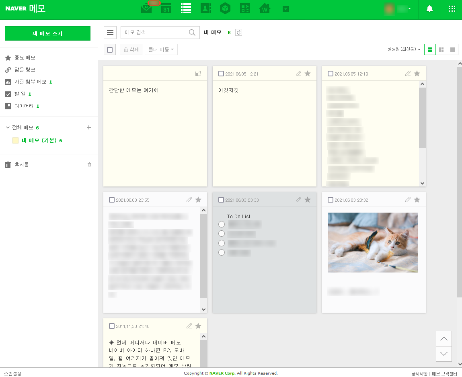The height and width of the screenshot is (377, 462).
Task: Edit the 2021.06.03 23:55 memo
Action: tap(189, 200)
